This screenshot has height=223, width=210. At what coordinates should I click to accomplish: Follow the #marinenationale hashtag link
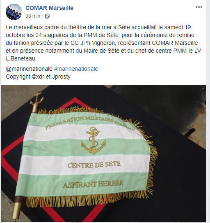click(76, 69)
